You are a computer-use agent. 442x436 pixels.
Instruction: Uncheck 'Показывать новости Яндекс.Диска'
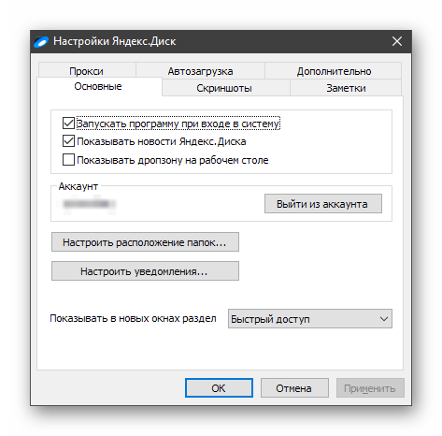point(68,141)
